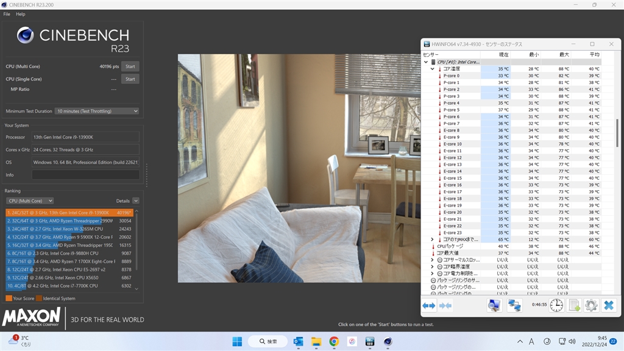Open the weather widget showing 3°C
624x351 pixels.
tap(19, 341)
